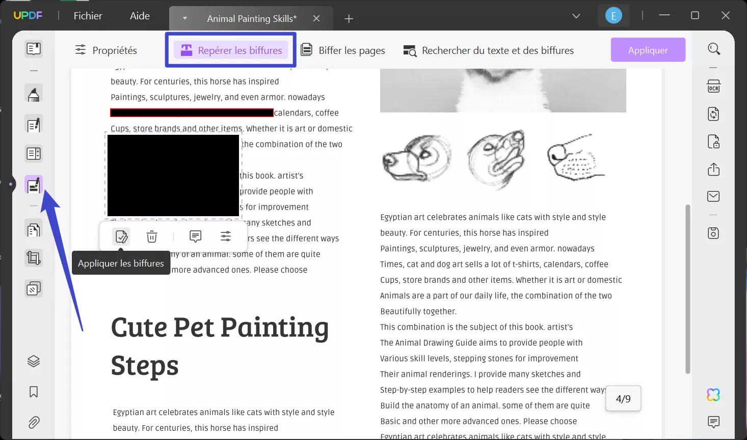Select the Comment highlighter tool
The width and height of the screenshot is (747, 440).
pyautogui.click(x=34, y=94)
